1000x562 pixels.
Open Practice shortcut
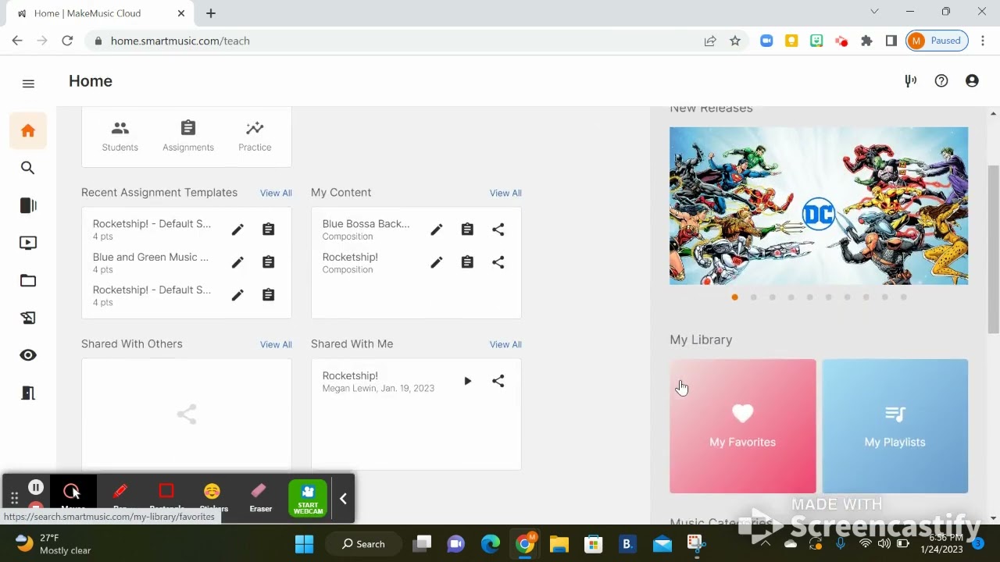click(255, 136)
